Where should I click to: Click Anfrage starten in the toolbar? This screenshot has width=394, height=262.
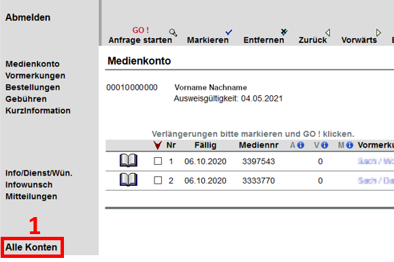(x=140, y=40)
